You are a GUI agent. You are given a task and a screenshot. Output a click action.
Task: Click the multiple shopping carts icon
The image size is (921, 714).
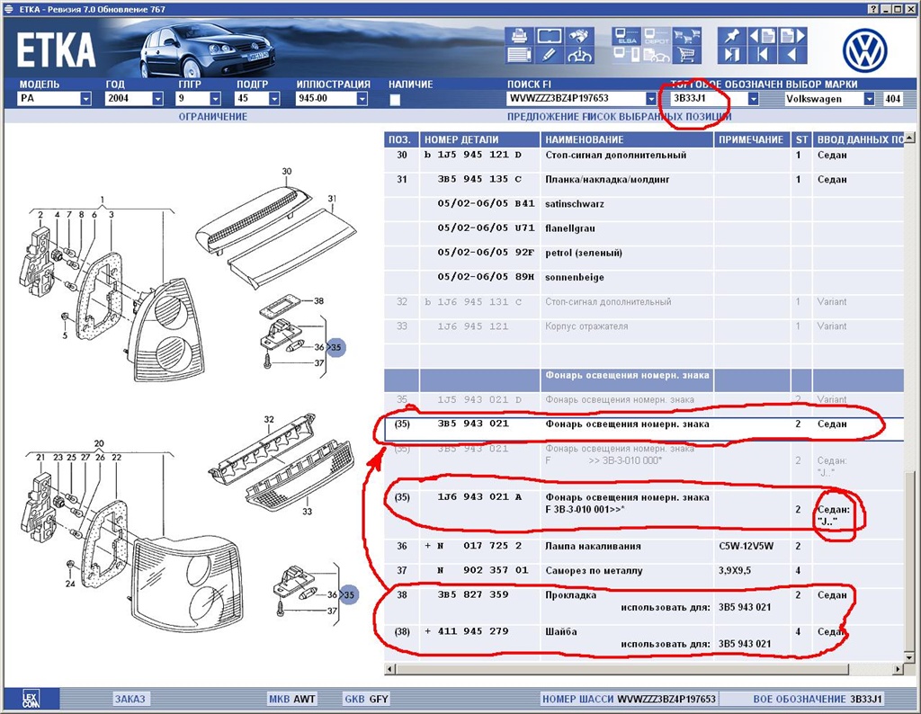(686, 36)
